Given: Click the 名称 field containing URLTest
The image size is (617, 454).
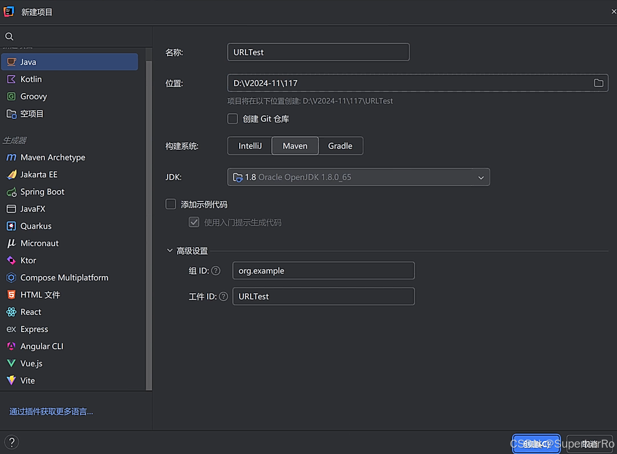Looking at the screenshot, I should click(x=318, y=52).
